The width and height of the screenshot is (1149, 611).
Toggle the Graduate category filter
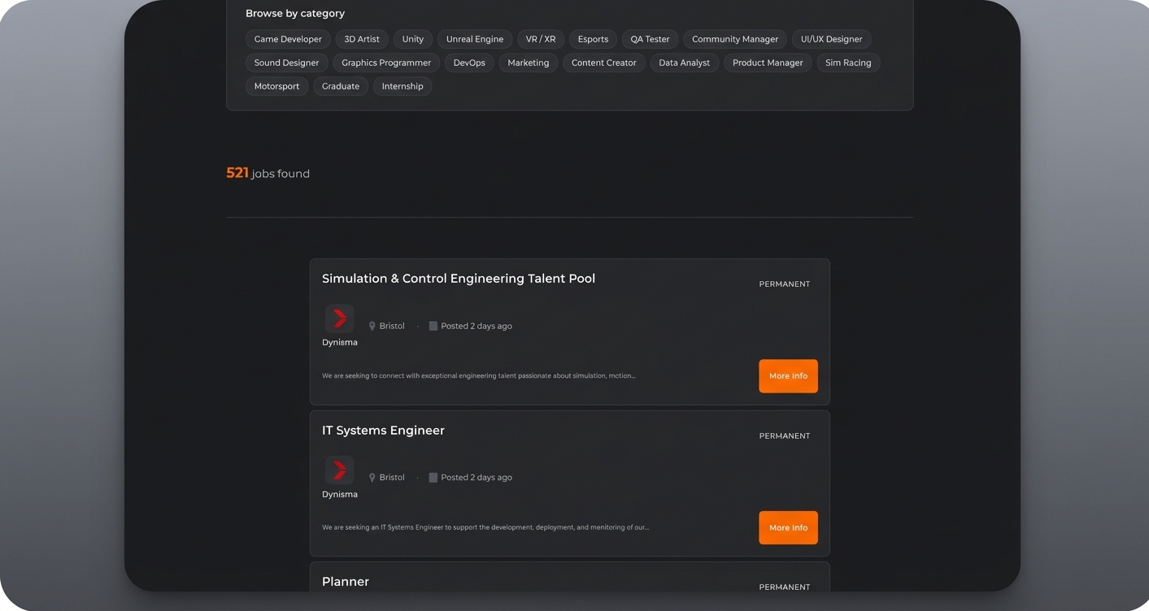pyautogui.click(x=340, y=85)
